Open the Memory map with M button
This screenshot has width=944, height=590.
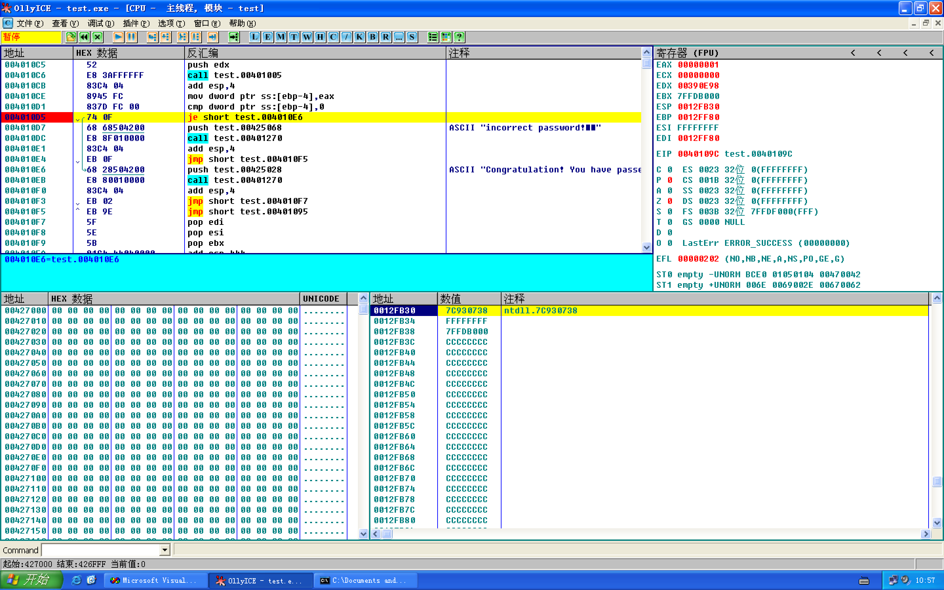pyautogui.click(x=281, y=37)
